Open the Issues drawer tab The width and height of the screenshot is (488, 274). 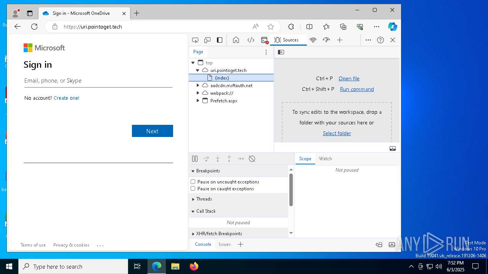pyautogui.click(x=225, y=244)
